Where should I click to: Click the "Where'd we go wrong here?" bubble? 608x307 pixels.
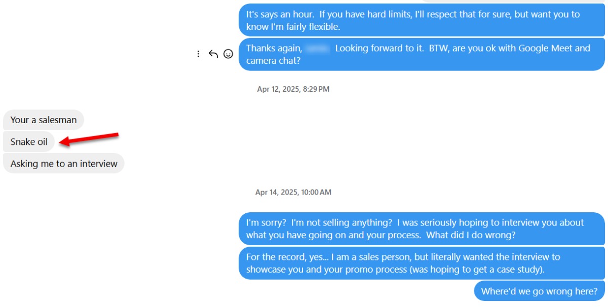pyautogui.click(x=539, y=291)
